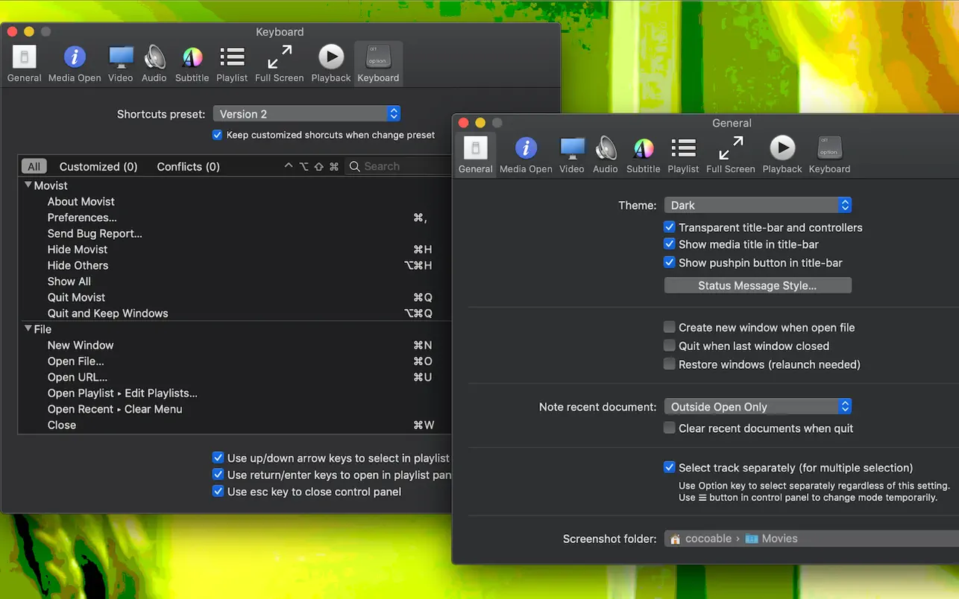Viewport: 959px width, 599px height.
Task: Enable Quit when last window closed
Action: [x=670, y=346]
